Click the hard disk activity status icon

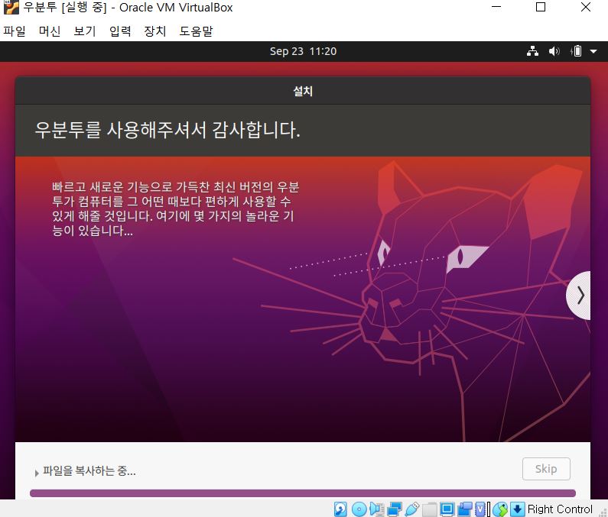click(x=340, y=509)
